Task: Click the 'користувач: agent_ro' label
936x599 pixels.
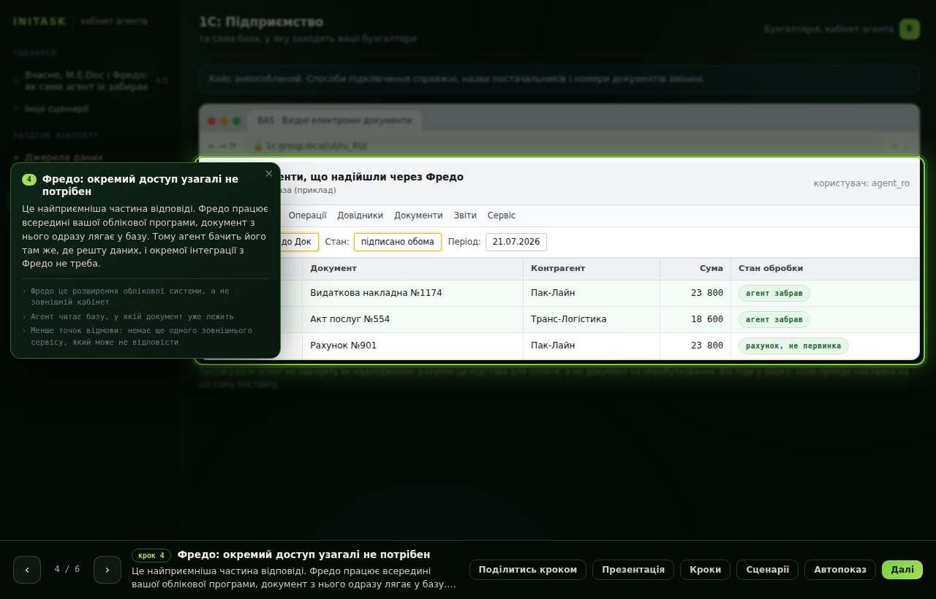Action: 861,183
